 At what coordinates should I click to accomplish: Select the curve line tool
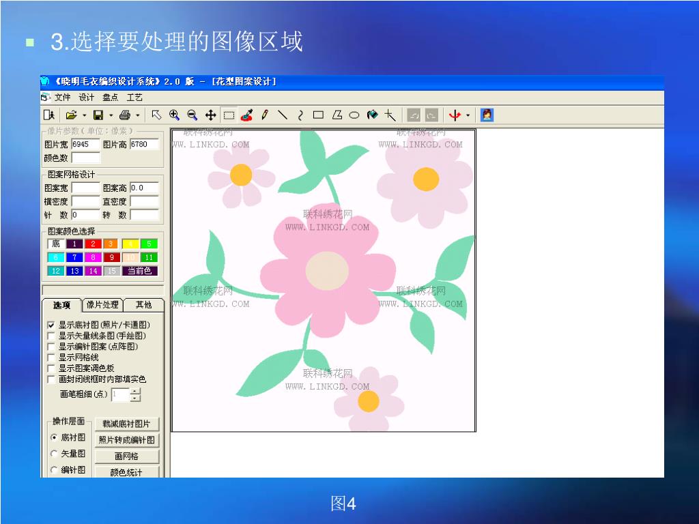click(x=300, y=115)
